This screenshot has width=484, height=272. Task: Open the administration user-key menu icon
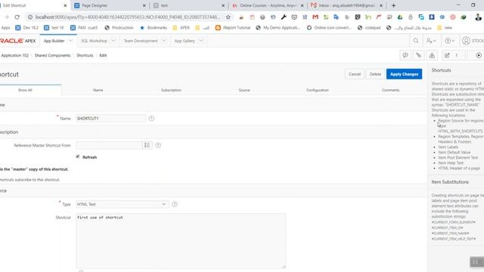click(x=431, y=41)
